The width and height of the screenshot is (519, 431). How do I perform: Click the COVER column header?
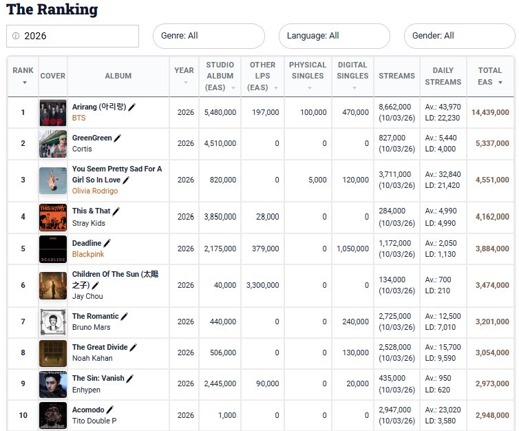pos(52,76)
